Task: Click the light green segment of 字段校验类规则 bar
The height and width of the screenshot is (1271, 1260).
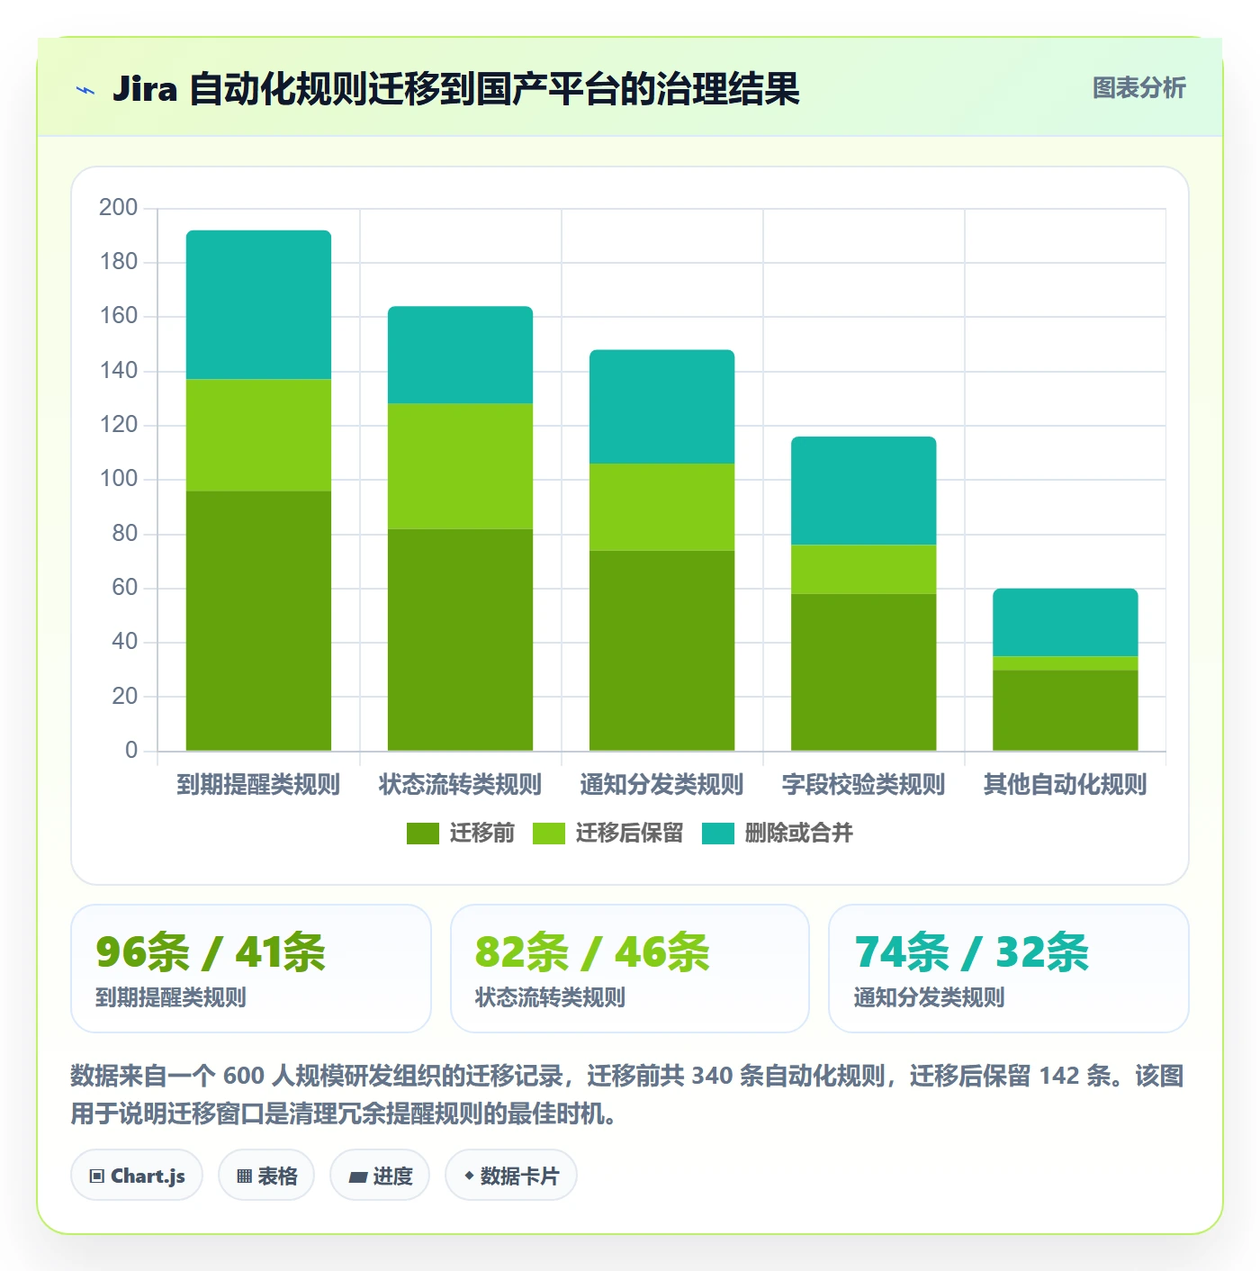Action: (863, 570)
